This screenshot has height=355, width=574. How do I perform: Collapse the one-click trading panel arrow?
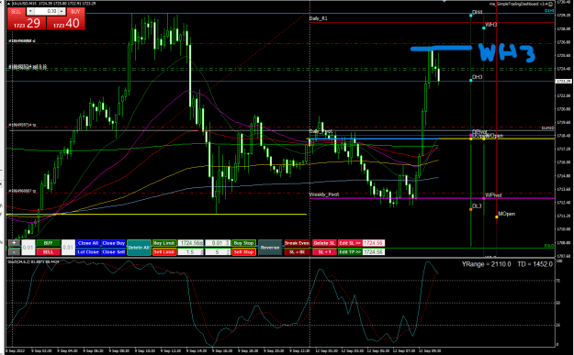9,4
